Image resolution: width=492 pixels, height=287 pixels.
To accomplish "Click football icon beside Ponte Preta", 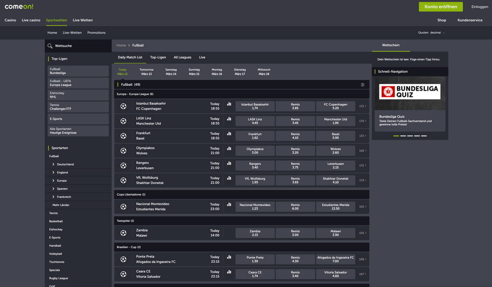I will (x=123, y=259).
